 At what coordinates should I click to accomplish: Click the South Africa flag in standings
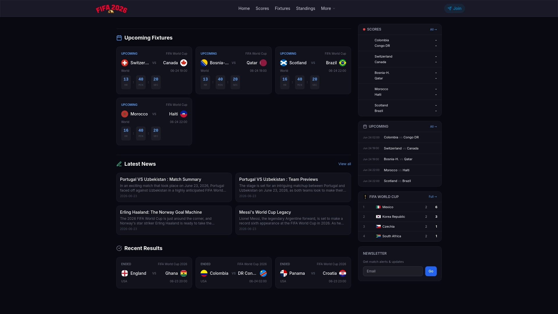point(378,236)
